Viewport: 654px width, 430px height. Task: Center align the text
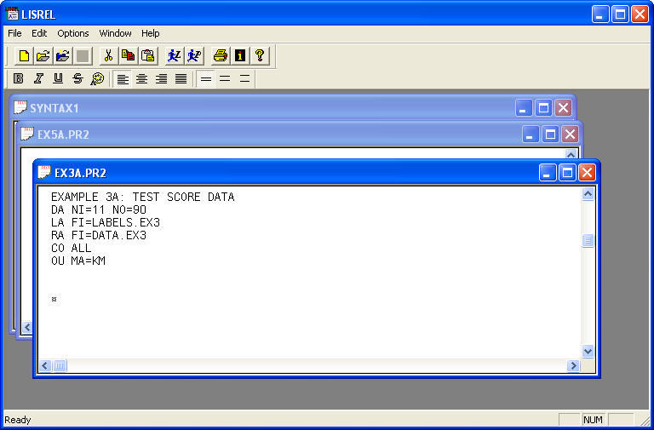[142, 78]
